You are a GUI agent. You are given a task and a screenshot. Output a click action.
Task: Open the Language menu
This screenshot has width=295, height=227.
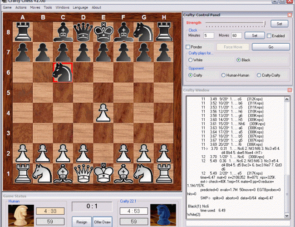point(80,7)
